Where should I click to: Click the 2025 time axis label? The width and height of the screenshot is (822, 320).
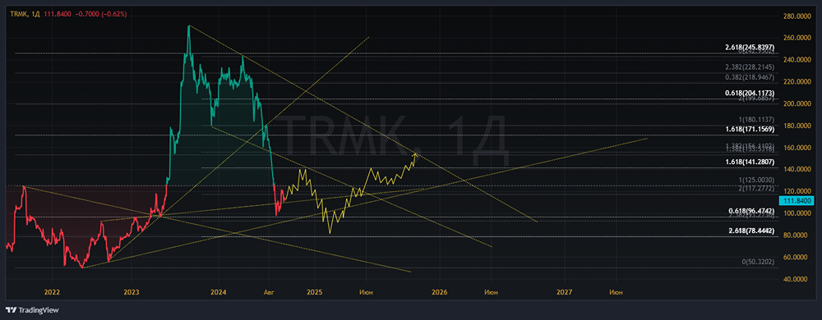[315, 292]
